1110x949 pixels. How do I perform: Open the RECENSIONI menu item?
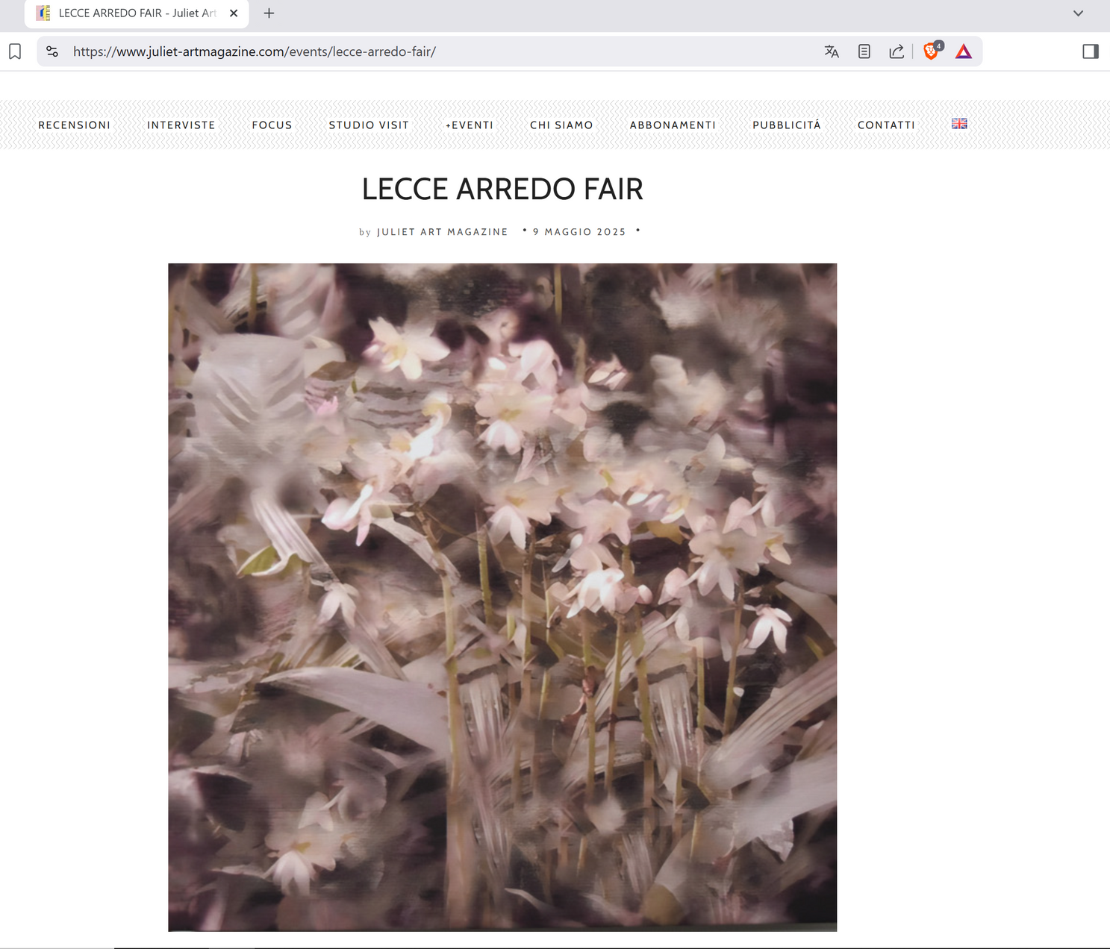coord(75,125)
